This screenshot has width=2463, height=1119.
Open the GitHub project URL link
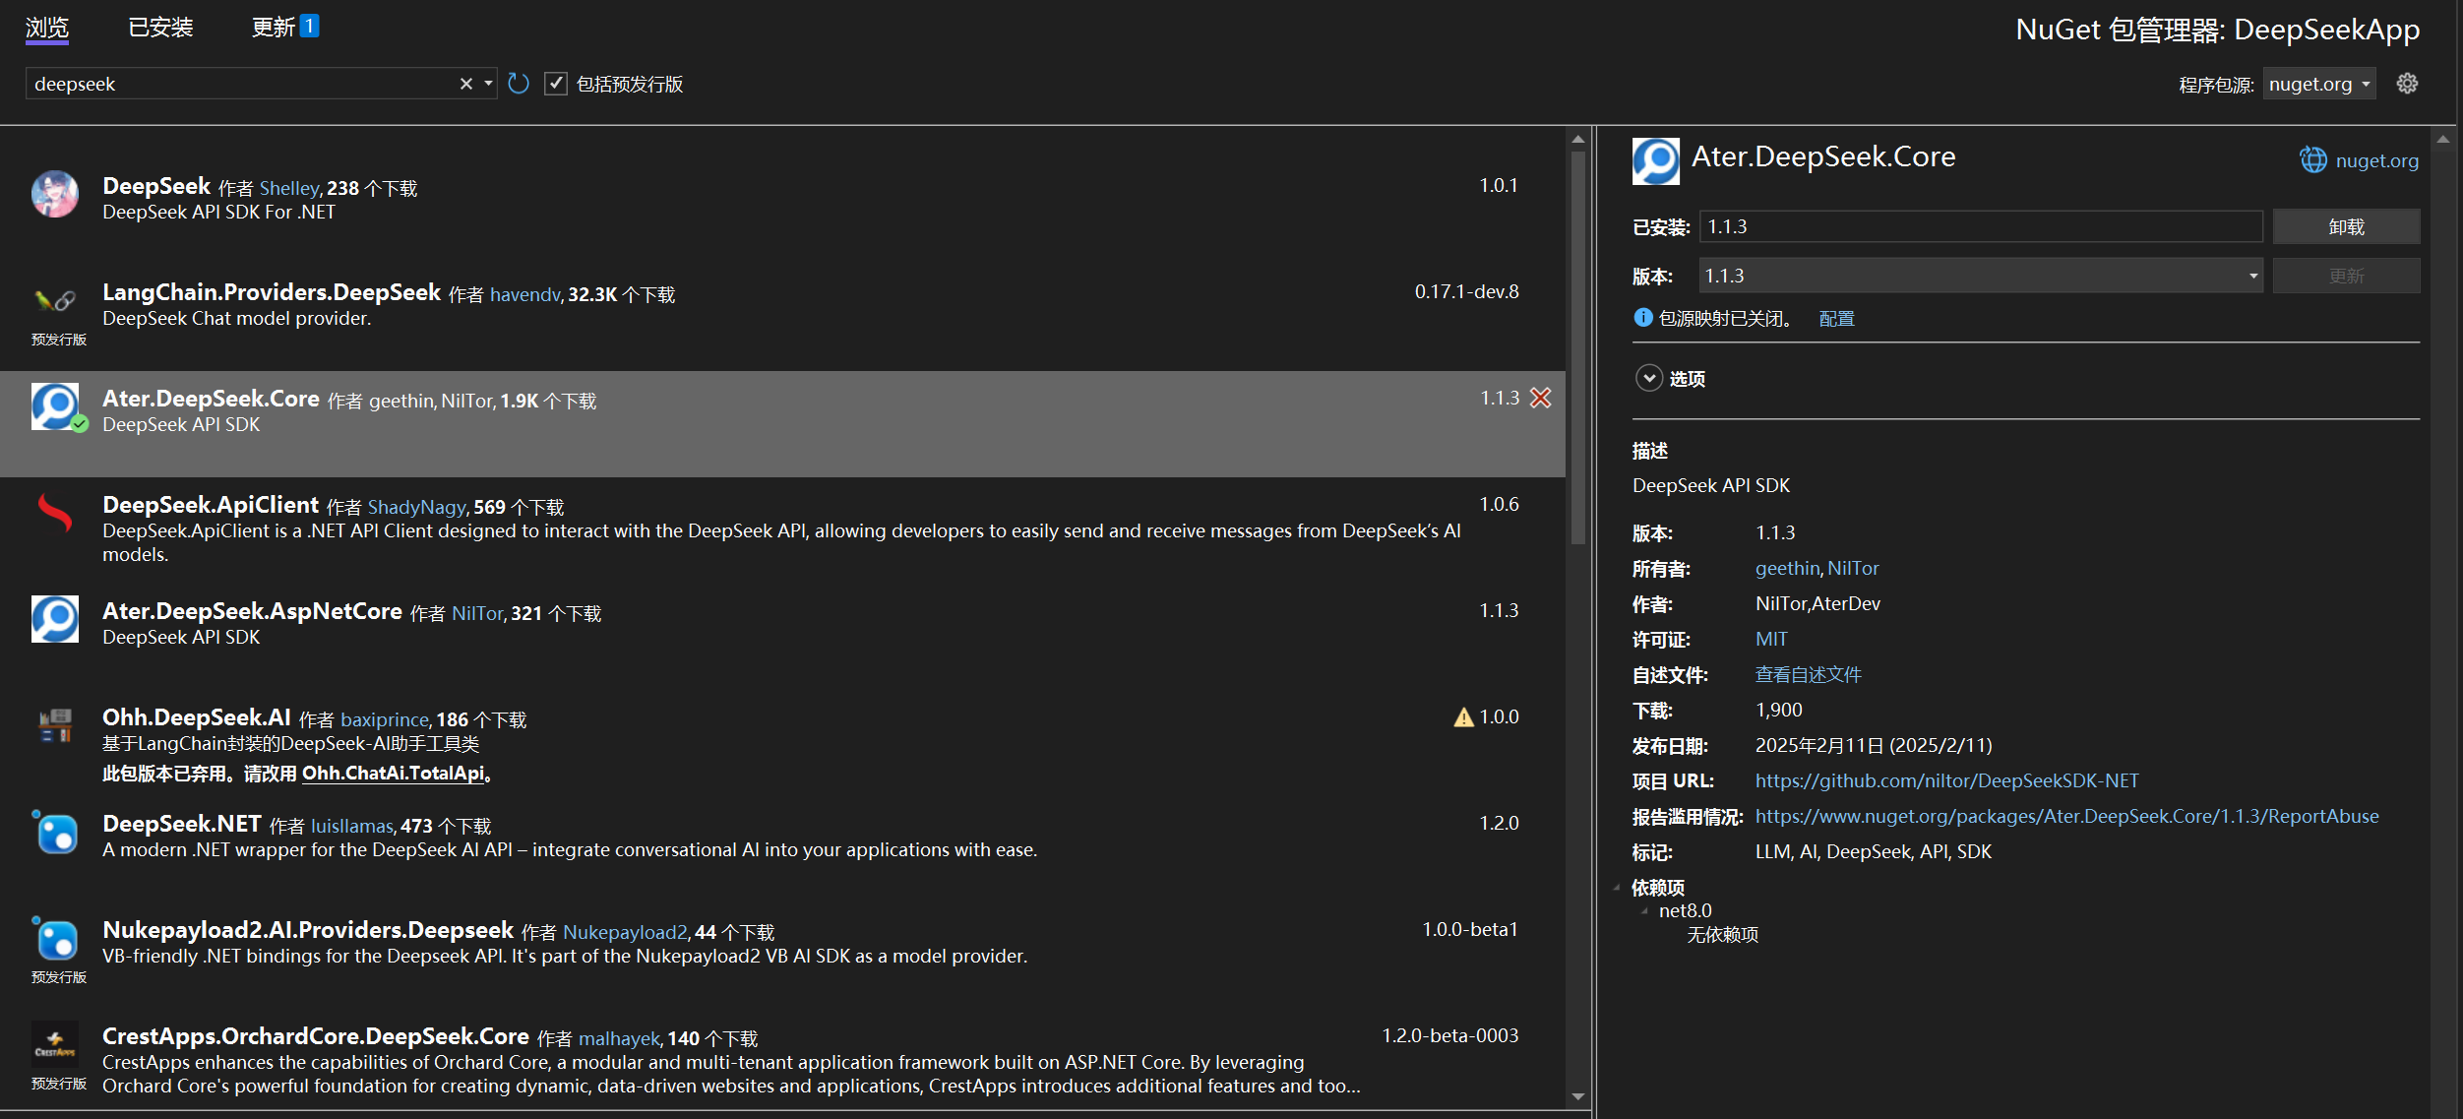1946,780
